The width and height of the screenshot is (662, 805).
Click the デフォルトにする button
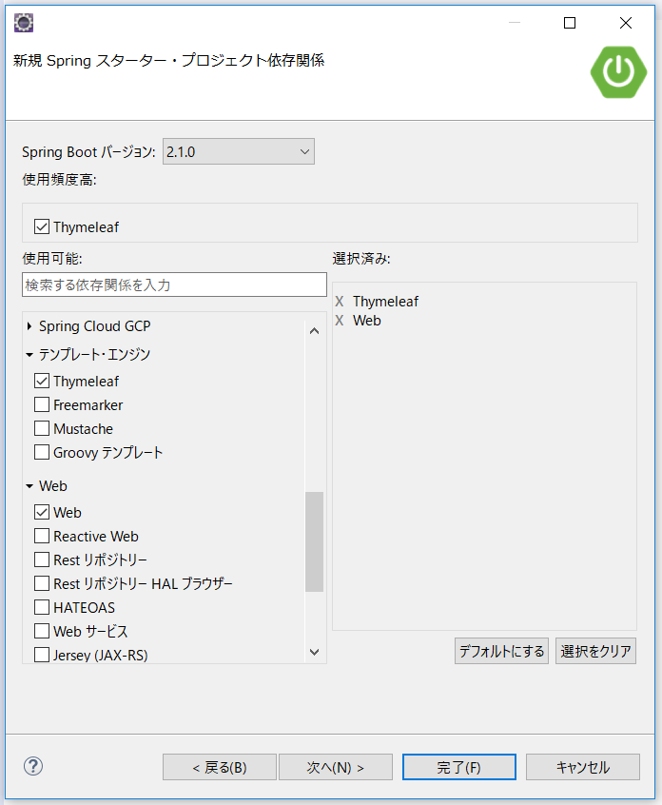pos(501,651)
